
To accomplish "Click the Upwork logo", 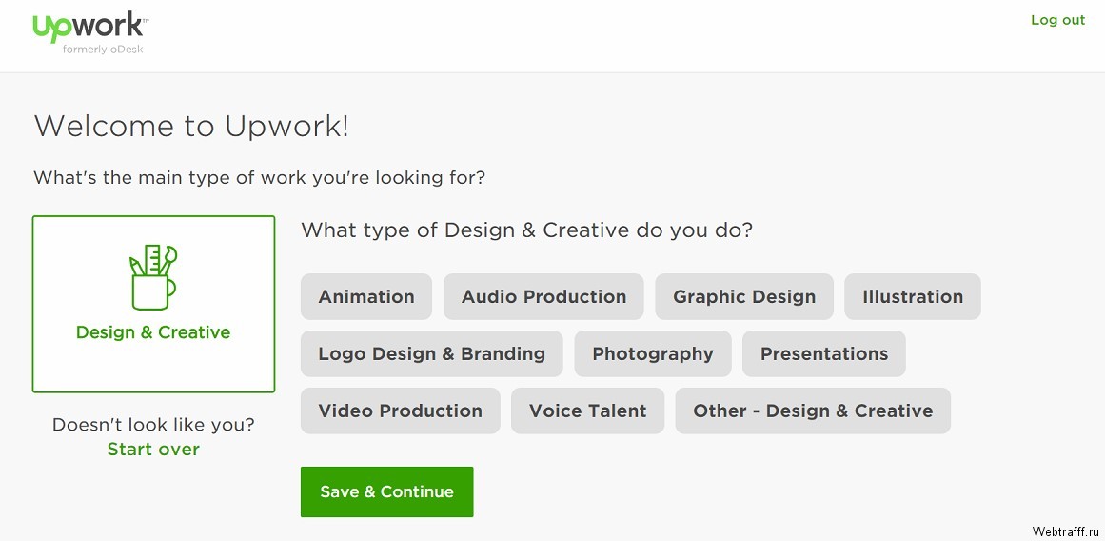I will (x=90, y=28).
